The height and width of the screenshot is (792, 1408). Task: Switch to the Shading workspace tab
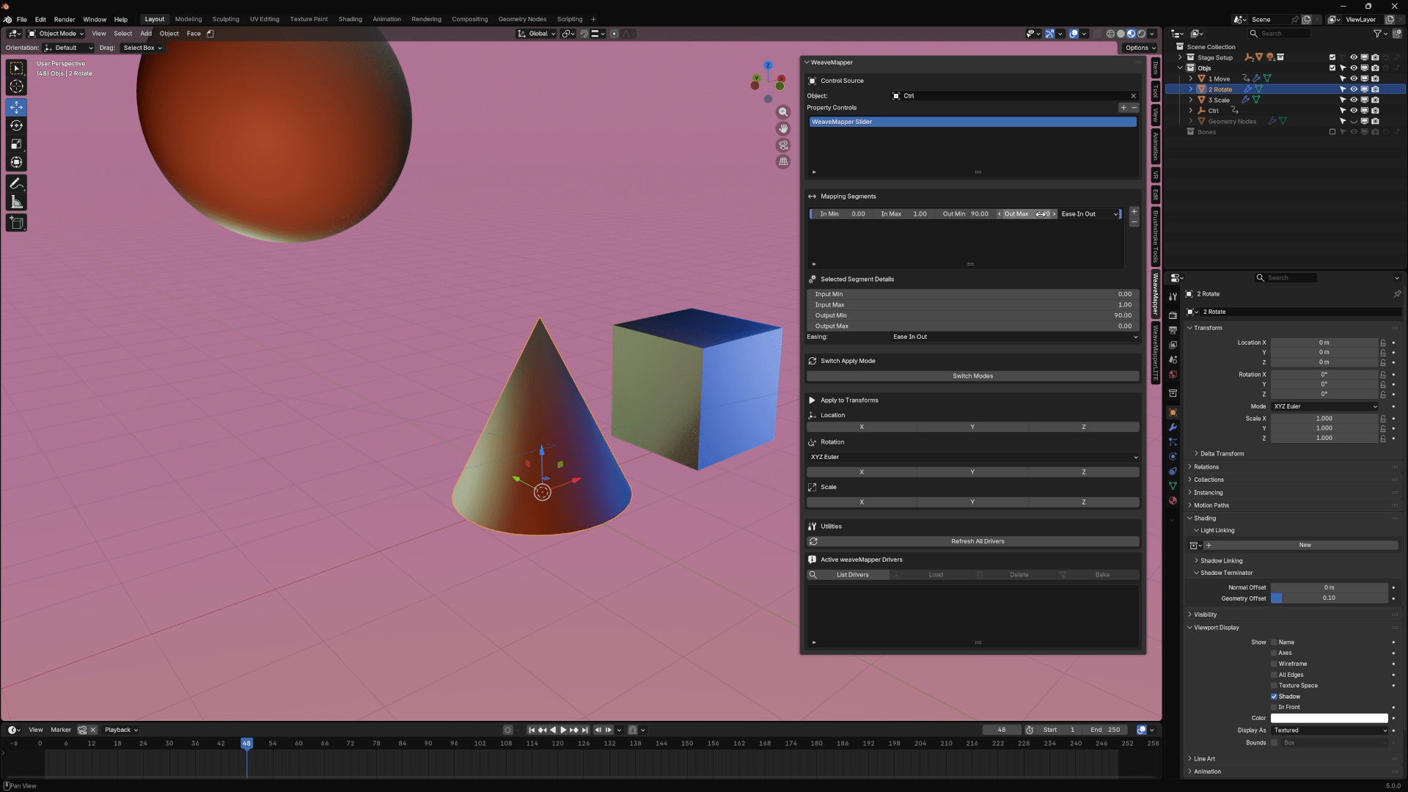tap(351, 19)
